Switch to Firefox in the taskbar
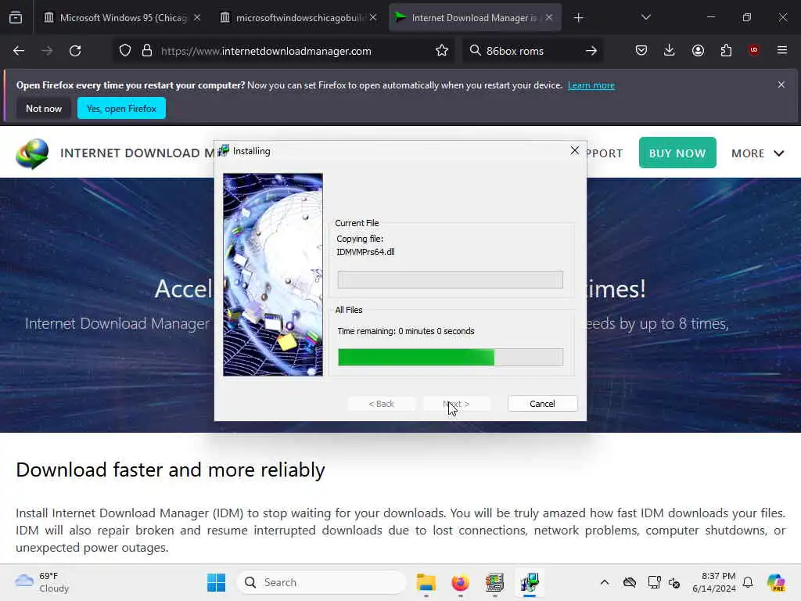This screenshot has height=601, width=801. [460, 582]
